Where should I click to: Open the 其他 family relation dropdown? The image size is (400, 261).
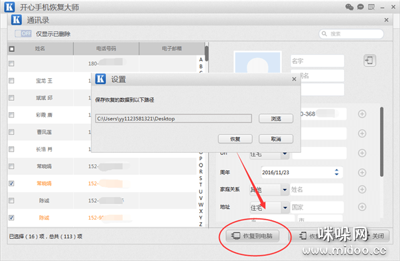tap(269, 190)
